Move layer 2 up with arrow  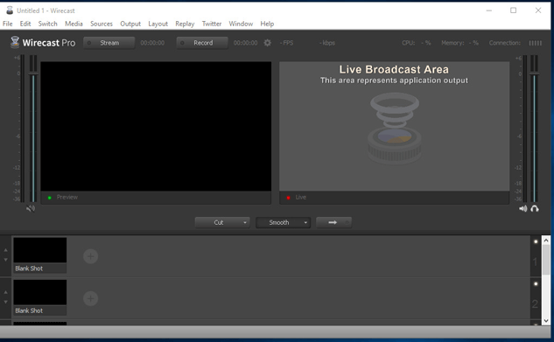point(5,292)
